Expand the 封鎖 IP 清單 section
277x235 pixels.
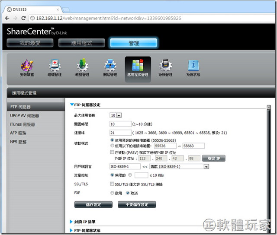click(71, 222)
